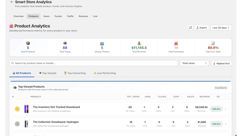Select the Products tab
242x136 pixels.
click(x=33, y=16)
